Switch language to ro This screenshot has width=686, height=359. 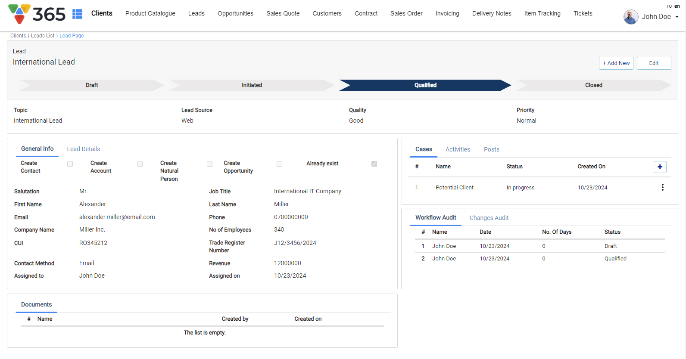point(669,6)
